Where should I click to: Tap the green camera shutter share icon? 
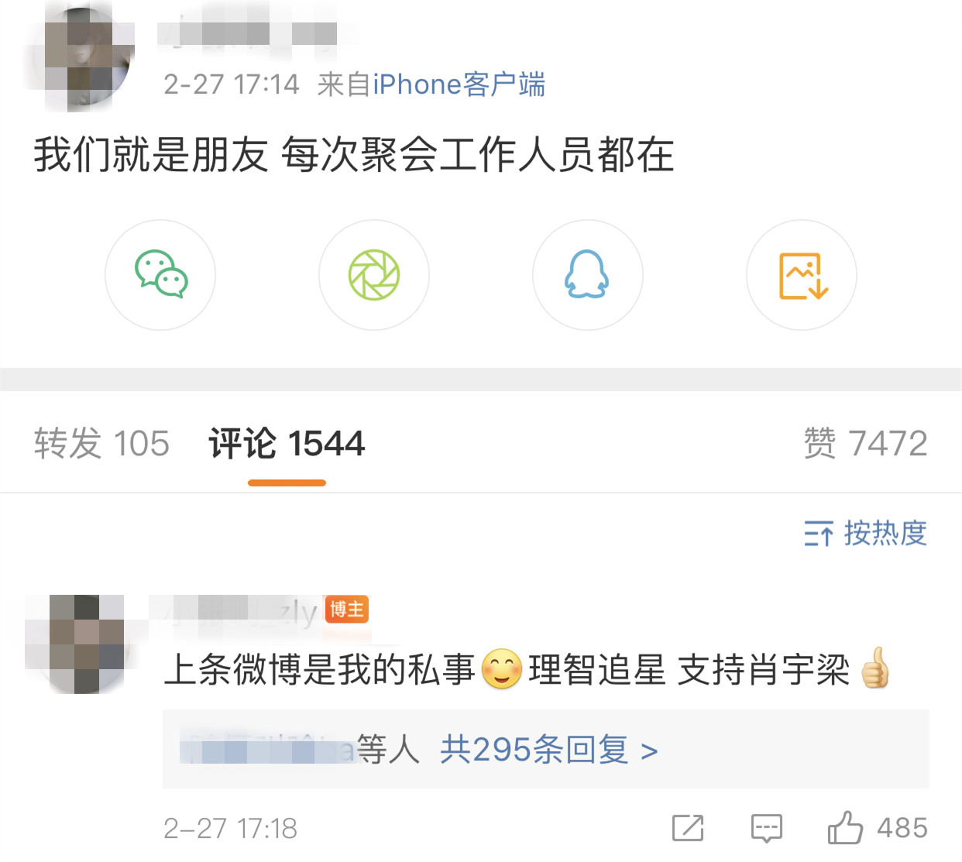click(374, 275)
